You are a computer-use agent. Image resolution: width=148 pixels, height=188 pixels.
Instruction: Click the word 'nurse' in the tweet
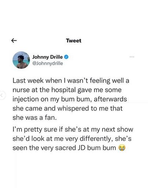click(x=21, y=90)
